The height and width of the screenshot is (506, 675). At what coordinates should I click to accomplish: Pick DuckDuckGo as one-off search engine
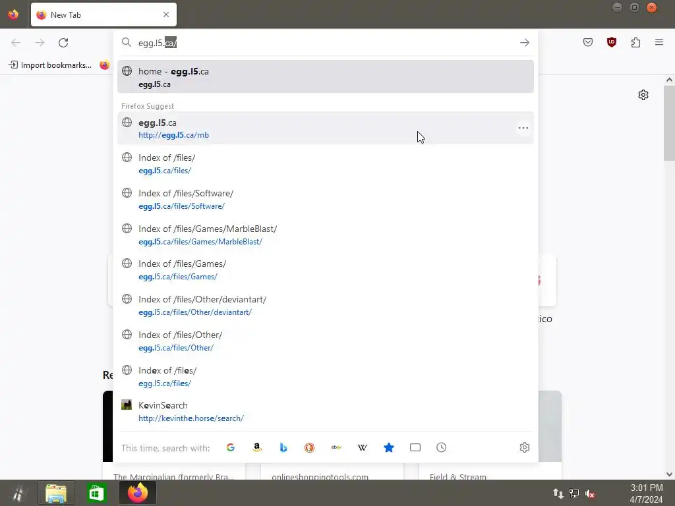coord(310,447)
